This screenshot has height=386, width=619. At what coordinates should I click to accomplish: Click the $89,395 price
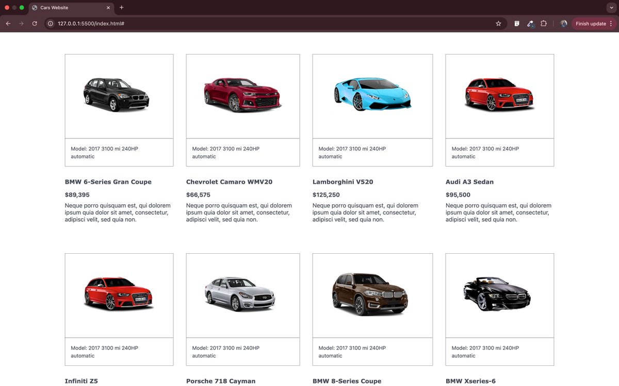[x=77, y=195]
